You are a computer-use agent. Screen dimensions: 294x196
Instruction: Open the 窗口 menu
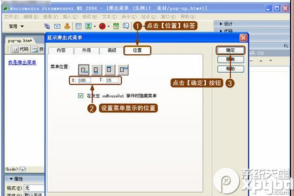(x=168, y=17)
